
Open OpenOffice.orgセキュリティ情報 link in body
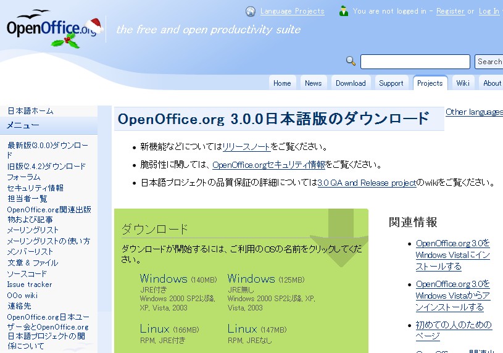268,165
